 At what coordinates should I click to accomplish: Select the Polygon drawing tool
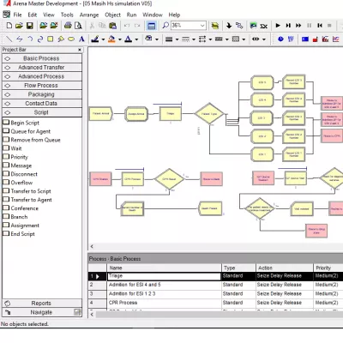click(61, 39)
